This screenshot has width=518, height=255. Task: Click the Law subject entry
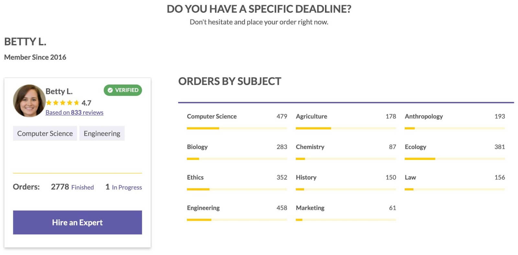(455, 182)
